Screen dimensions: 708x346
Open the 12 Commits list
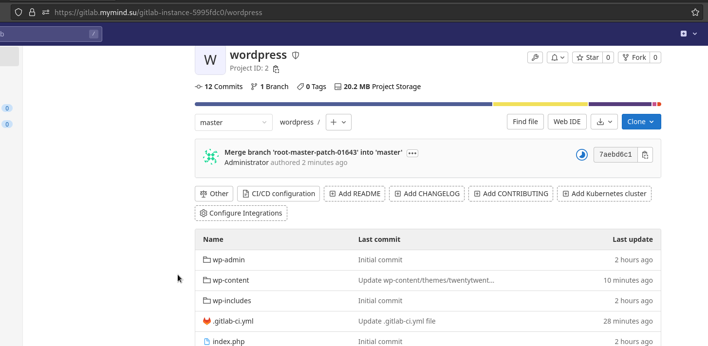219,87
